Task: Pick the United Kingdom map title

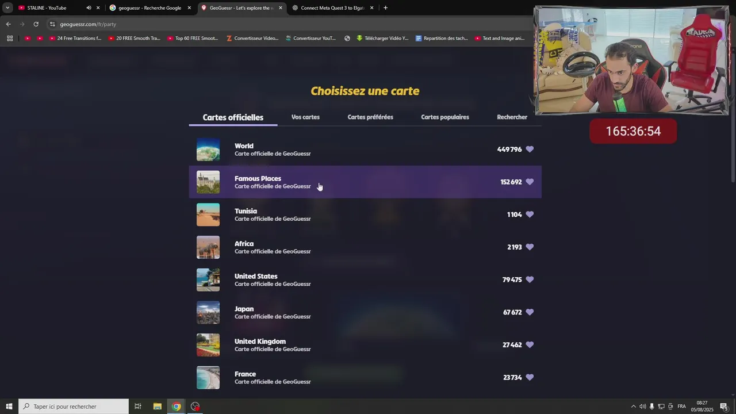Action: point(260,342)
